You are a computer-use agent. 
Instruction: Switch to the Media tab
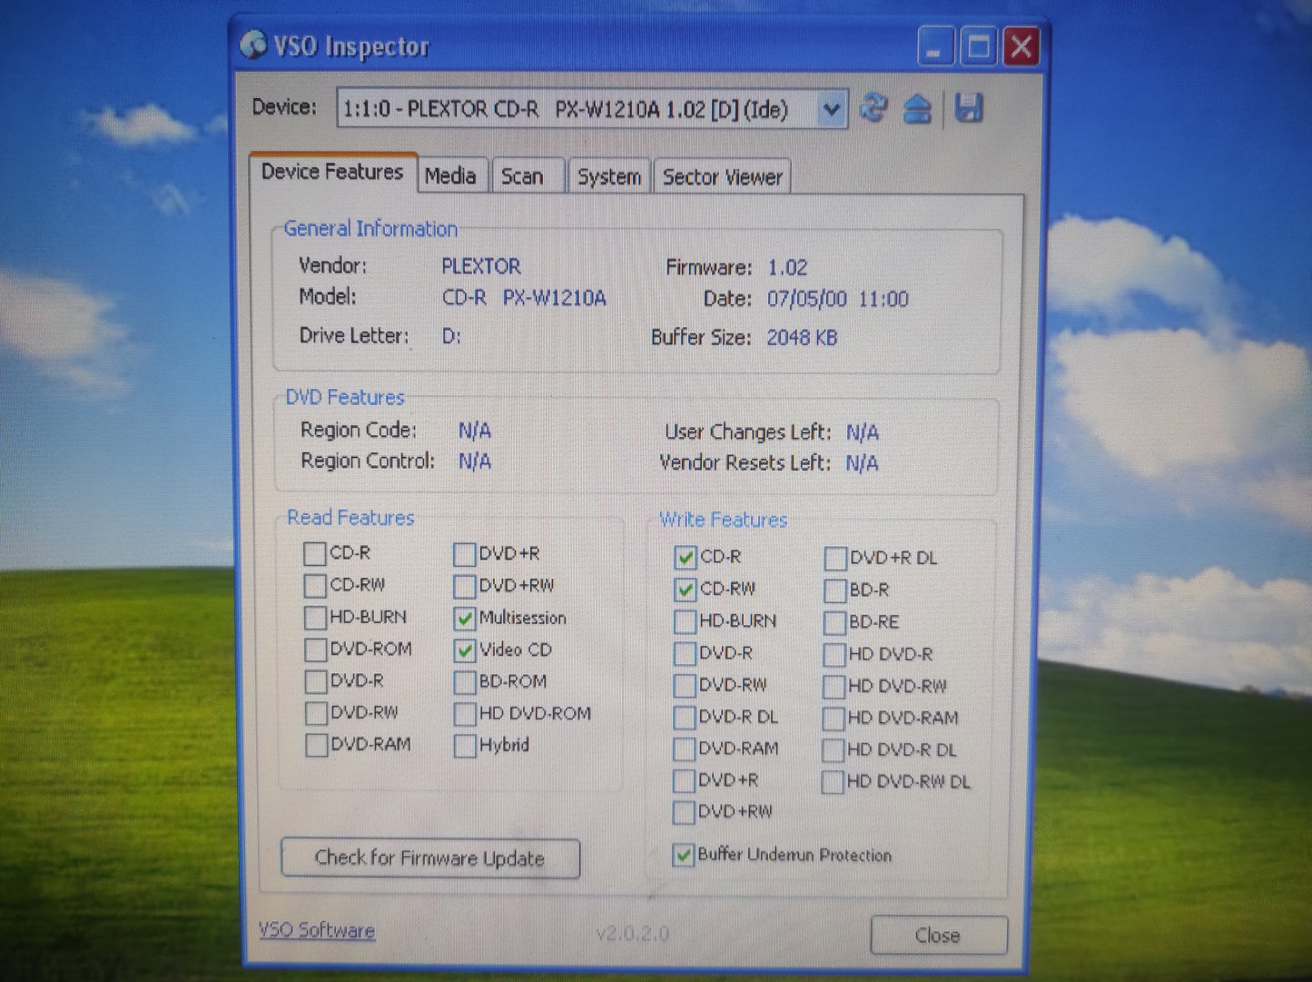pyautogui.click(x=450, y=176)
